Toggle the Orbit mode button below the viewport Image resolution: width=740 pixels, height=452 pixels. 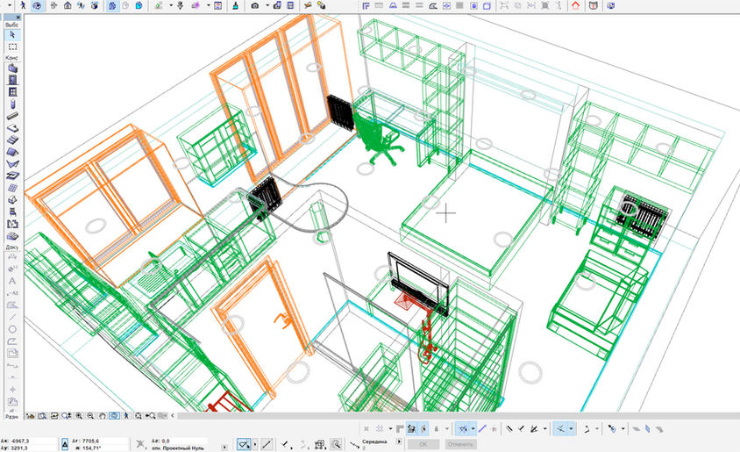(114, 416)
